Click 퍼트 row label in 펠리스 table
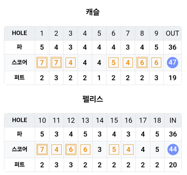This screenshot has height=175, width=187. click(x=19, y=164)
